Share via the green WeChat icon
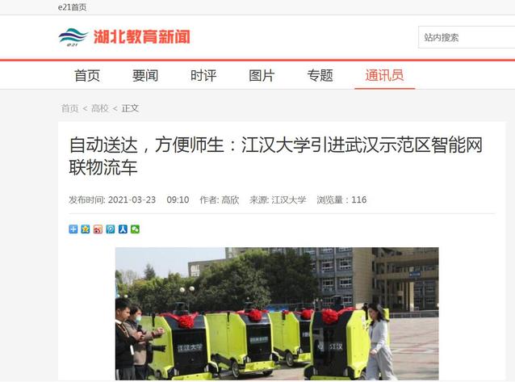The image size is (515, 382). [x=136, y=229]
